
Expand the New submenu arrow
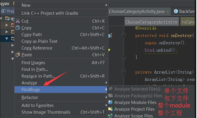pyautogui.click(x=106, y=5)
